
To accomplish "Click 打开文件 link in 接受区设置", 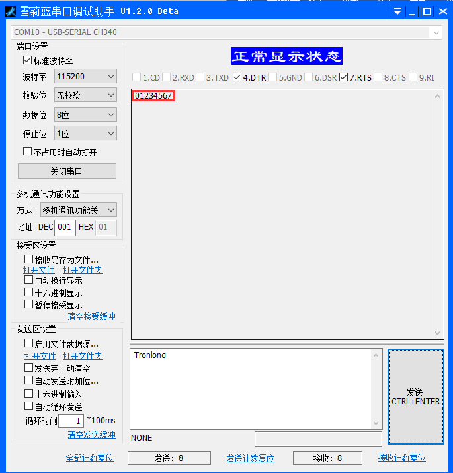I will (39, 270).
